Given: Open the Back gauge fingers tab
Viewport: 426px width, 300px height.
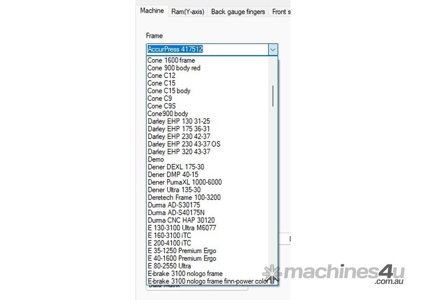Looking at the screenshot, I should coord(238,11).
